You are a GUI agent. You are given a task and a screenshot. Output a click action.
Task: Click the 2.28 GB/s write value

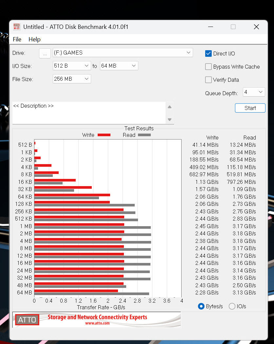[x=207, y=293]
